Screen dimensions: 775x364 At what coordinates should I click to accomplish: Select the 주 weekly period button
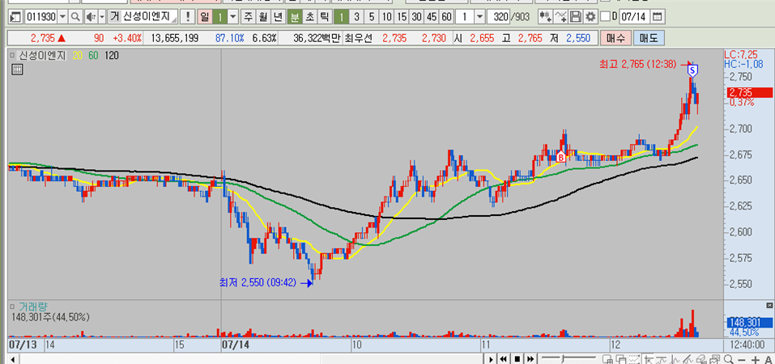click(249, 17)
